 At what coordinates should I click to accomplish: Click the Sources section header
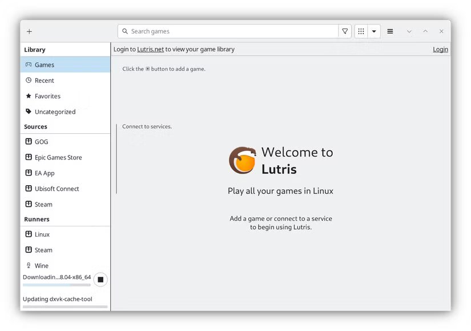click(35, 127)
